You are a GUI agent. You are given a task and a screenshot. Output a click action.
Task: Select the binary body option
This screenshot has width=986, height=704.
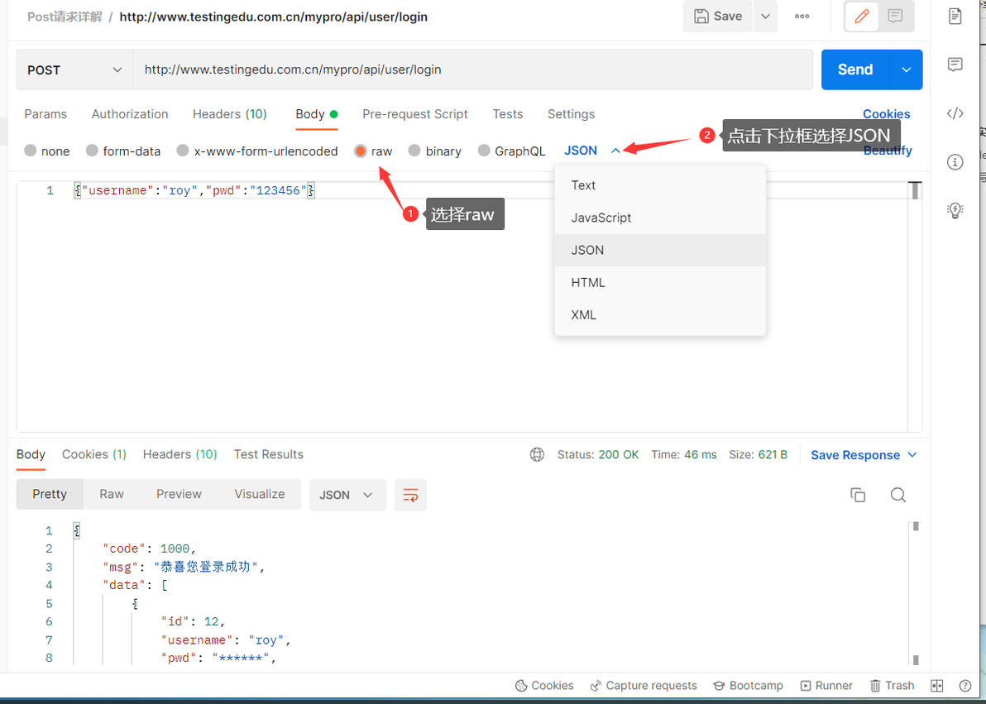(415, 151)
